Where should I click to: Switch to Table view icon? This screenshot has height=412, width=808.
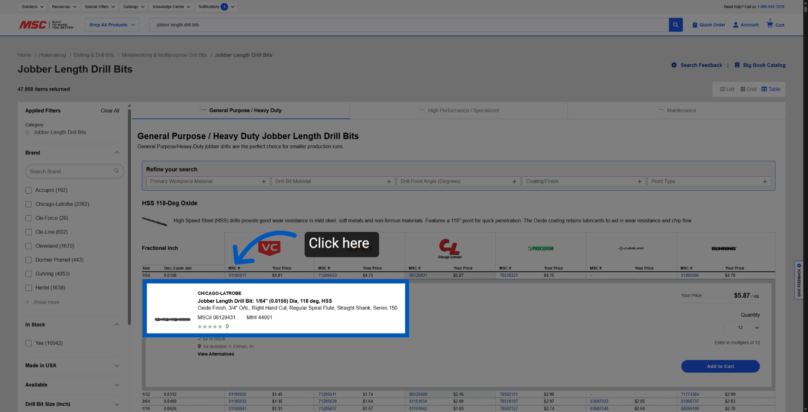point(764,89)
